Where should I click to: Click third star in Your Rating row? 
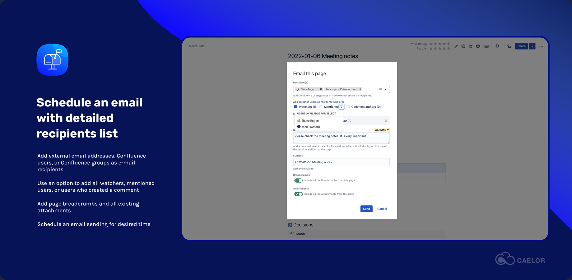point(440,44)
